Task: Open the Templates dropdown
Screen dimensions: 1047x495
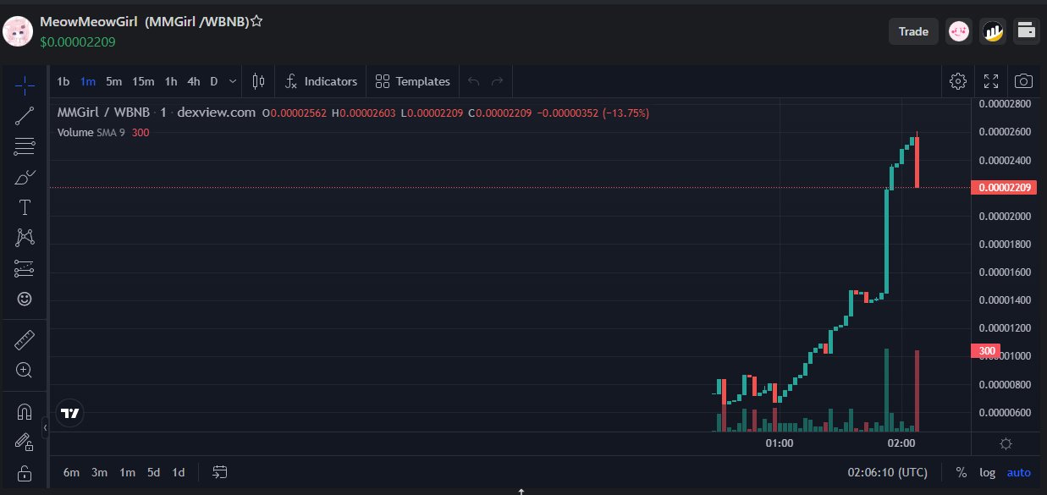Action: [x=412, y=81]
